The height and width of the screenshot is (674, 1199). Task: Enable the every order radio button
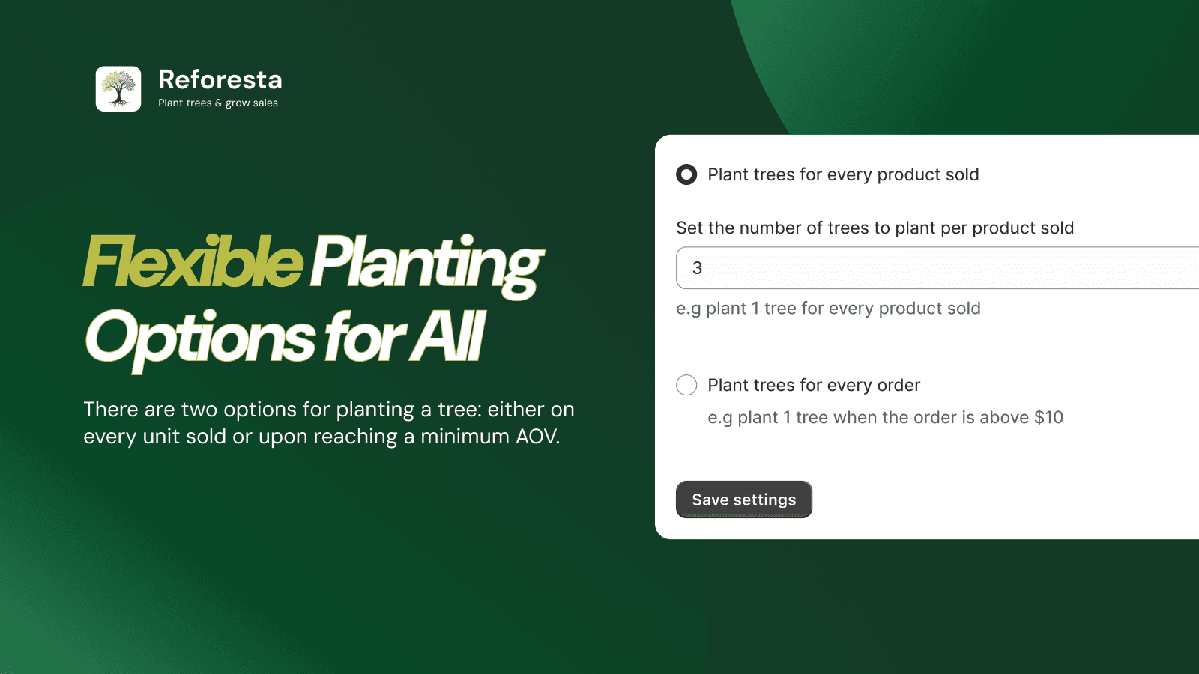tap(686, 385)
